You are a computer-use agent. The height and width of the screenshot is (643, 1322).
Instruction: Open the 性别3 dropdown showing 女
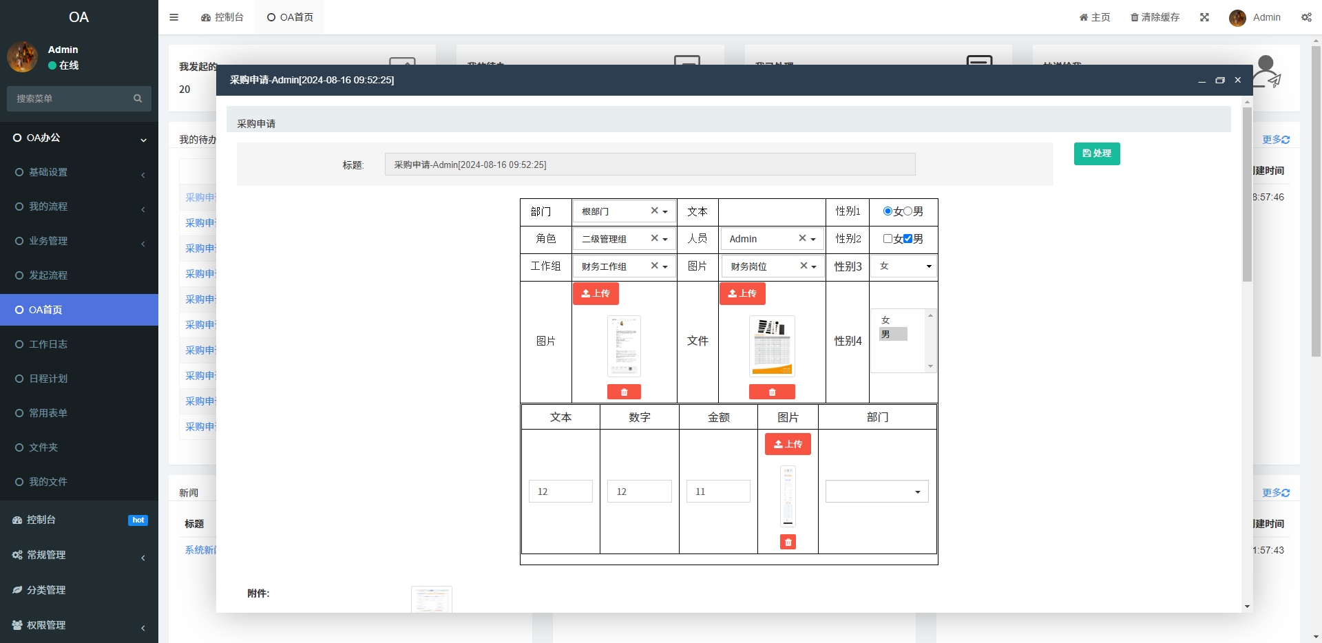pos(903,266)
